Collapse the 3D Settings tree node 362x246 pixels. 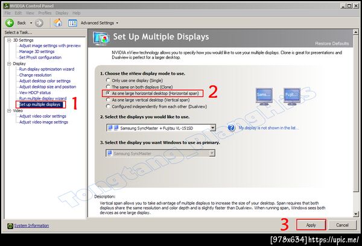coord(9,40)
